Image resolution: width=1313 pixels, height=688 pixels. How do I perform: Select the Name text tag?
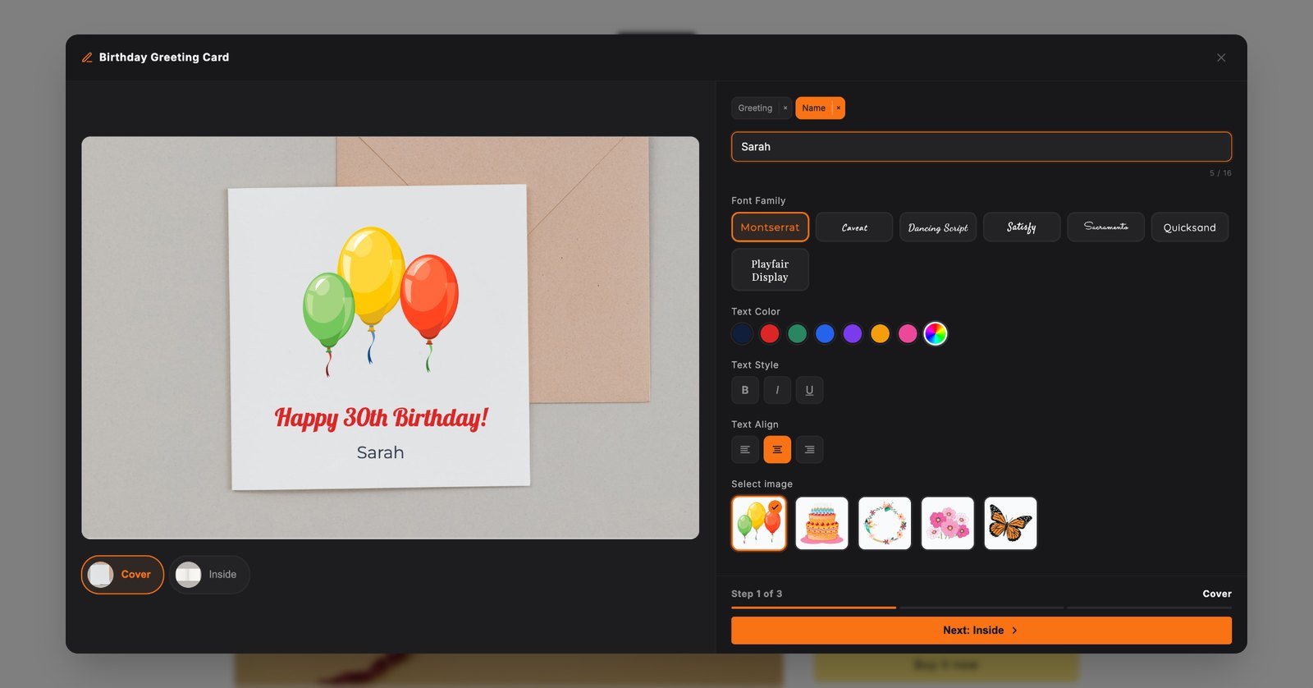813,108
